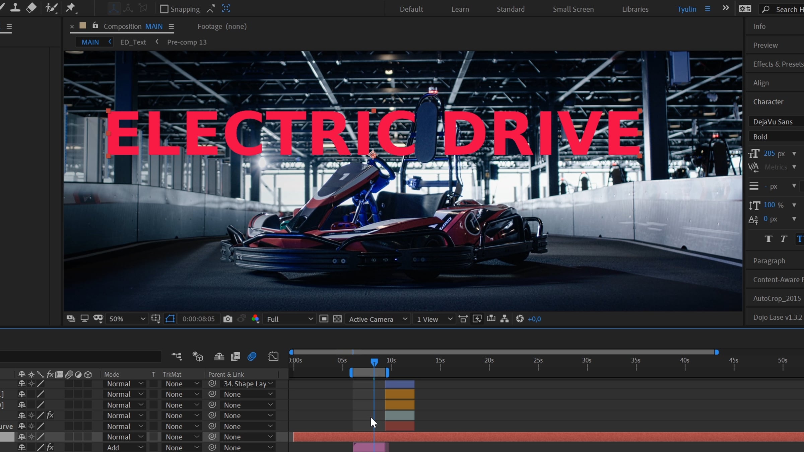The width and height of the screenshot is (804, 452).
Task: Open the ED_Text composition breadcrumb
Action: point(133,42)
